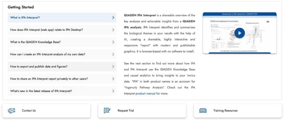
Task: Expand the arrow for sharing a report privately
Action: point(113,79)
